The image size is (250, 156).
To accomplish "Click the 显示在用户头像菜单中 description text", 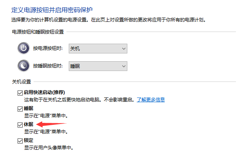I will [49, 148].
